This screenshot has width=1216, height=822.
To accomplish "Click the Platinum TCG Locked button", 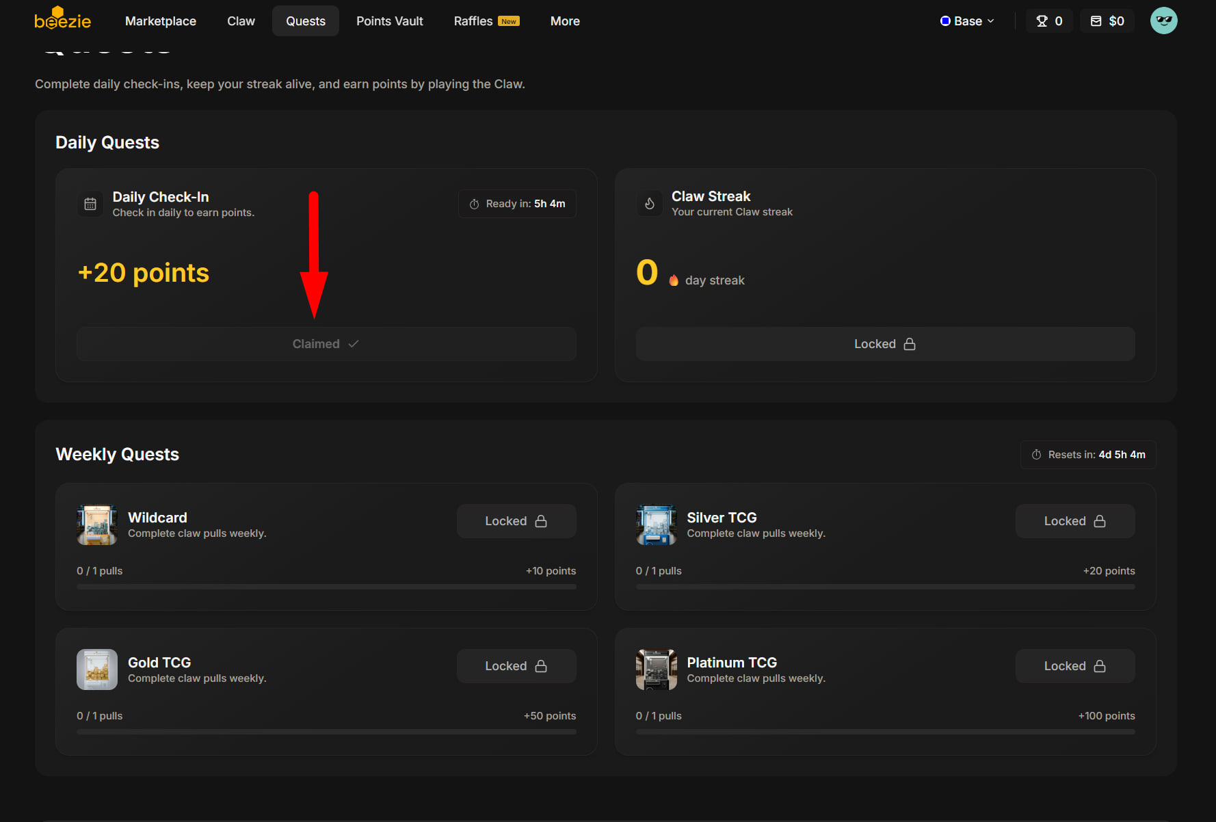I will point(1075,666).
